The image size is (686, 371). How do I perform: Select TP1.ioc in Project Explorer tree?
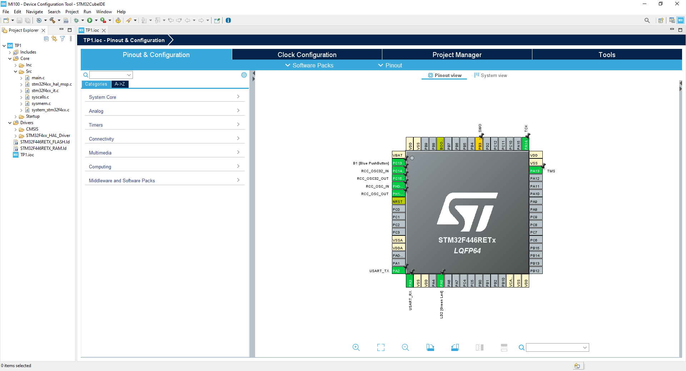[27, 155]
